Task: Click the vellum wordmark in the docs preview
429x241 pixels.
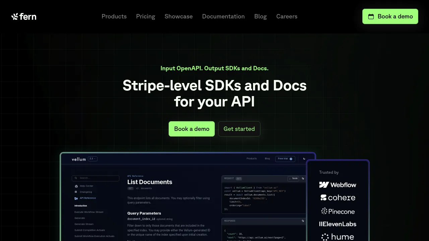Action: tap(79, 159)
